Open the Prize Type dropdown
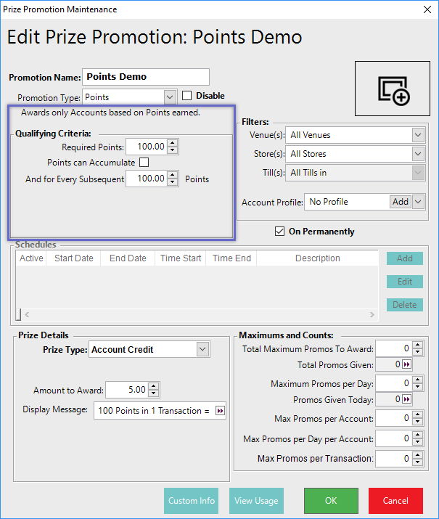The width and height of the screenshot is (439, 519). point(202,350)
